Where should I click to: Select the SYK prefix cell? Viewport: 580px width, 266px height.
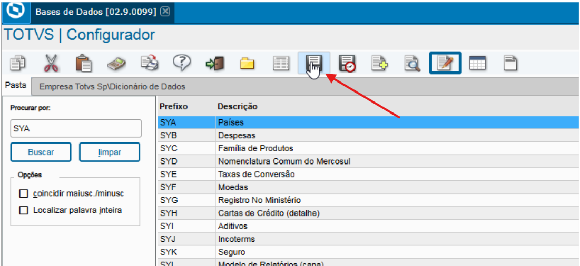pos(186,252)
